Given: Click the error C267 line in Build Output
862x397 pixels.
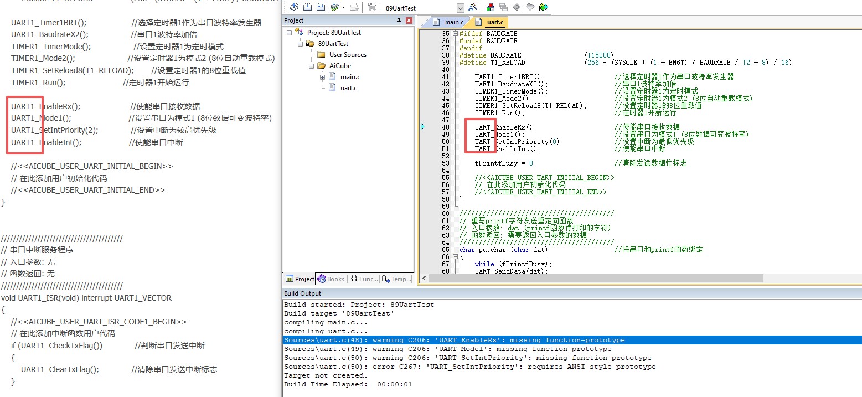Looking at the screenshot, I should [469, 367].
